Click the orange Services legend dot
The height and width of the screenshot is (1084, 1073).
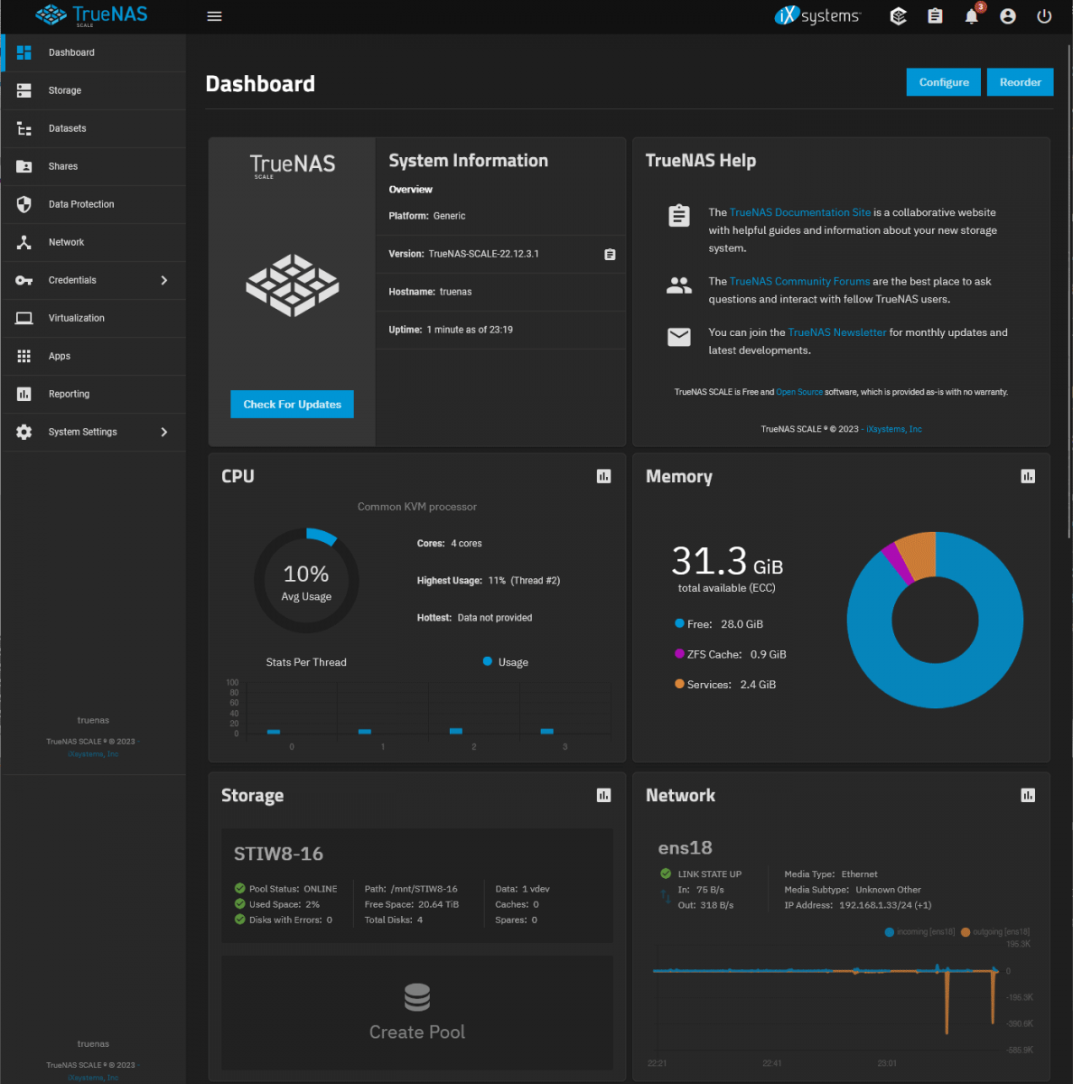pyautogui.click(x=679, y=684)
